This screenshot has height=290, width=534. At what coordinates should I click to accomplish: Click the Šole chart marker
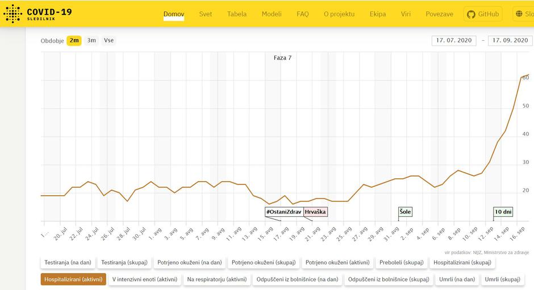[x=405, y=212]
